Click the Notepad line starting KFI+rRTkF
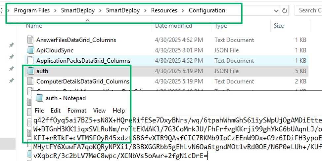Image resolution: width=322 pixels, height=161 pixels. click(x=177, y=139)
